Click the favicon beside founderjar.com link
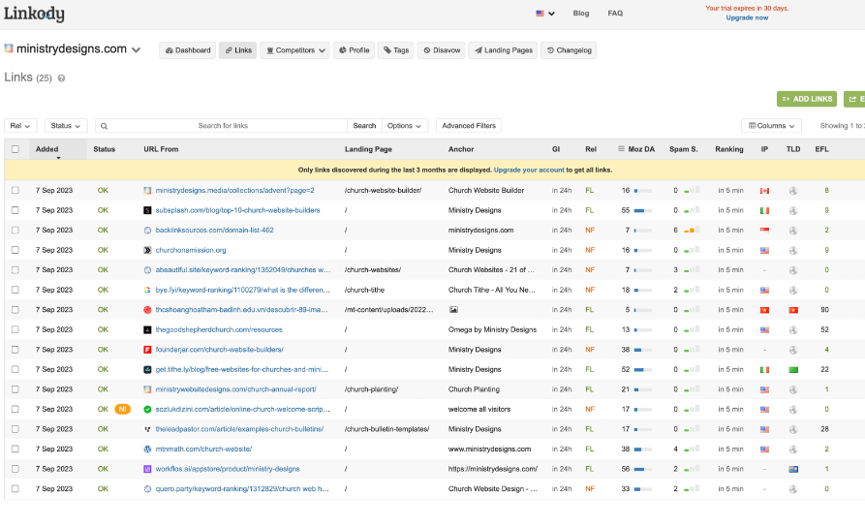865x527 pixels. point(148,350)
